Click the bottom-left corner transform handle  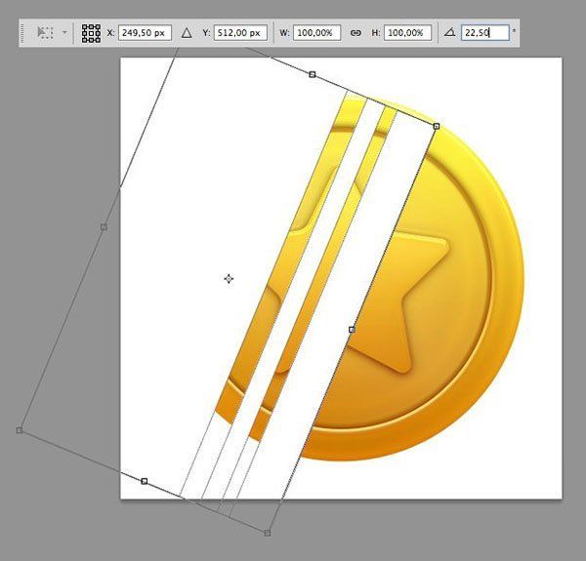coord(20,430)
